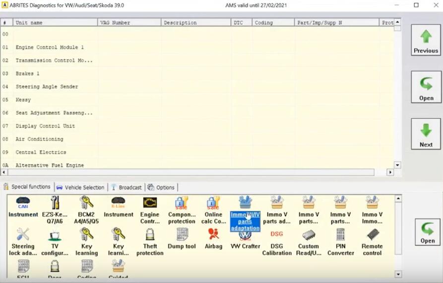Image resolution: width=443 pixels, height=283 pixels.
Task: Select Transmission Control Mo... row
Action: (x=197, y=60)
